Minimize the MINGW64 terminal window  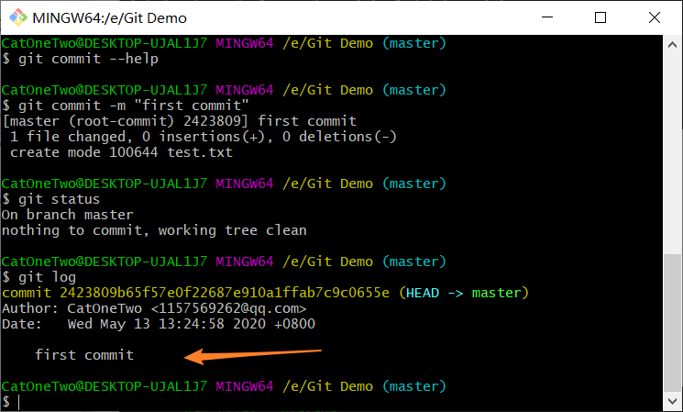click(549, 17)
